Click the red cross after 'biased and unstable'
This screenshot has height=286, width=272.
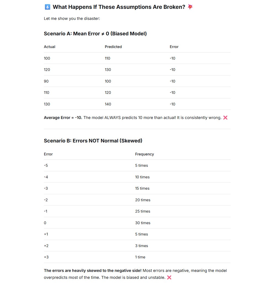(x=169, y=277)
